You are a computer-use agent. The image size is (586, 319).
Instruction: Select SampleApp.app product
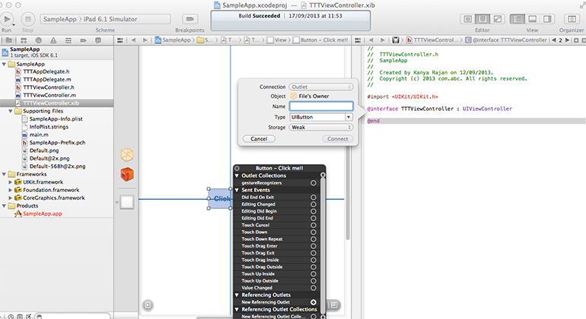tap(42, 213)
